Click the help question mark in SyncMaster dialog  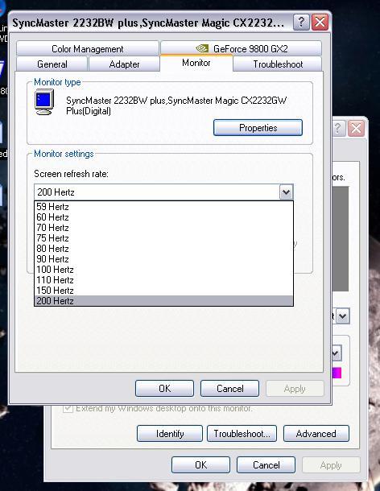point(301,23)
